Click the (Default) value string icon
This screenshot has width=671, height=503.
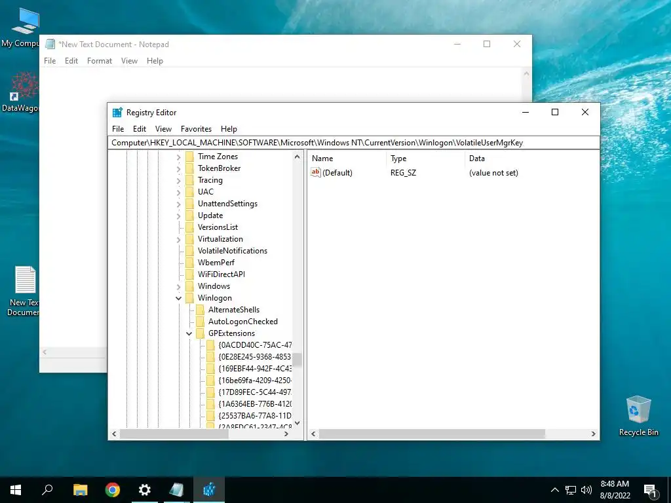pyautogui.click(x=316, y=172)
